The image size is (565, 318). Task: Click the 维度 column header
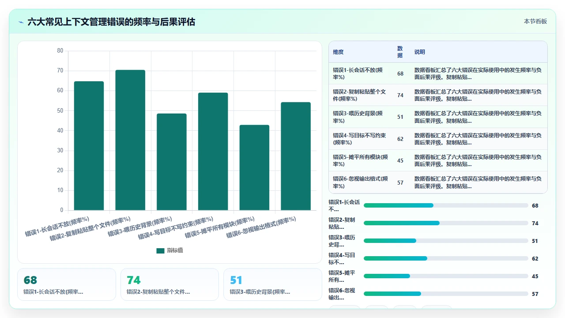pos(338,52)
